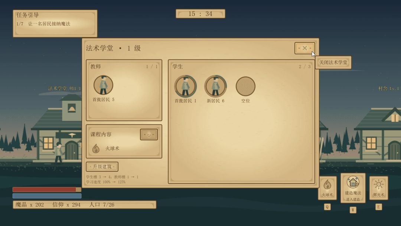
Task: Cast the 火球术 spell card
Action: 327,188
